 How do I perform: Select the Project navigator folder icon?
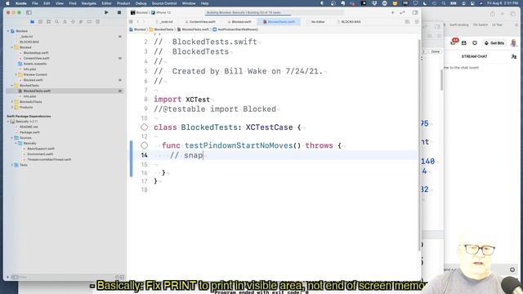pyautogui.click(x=32, y=22)
